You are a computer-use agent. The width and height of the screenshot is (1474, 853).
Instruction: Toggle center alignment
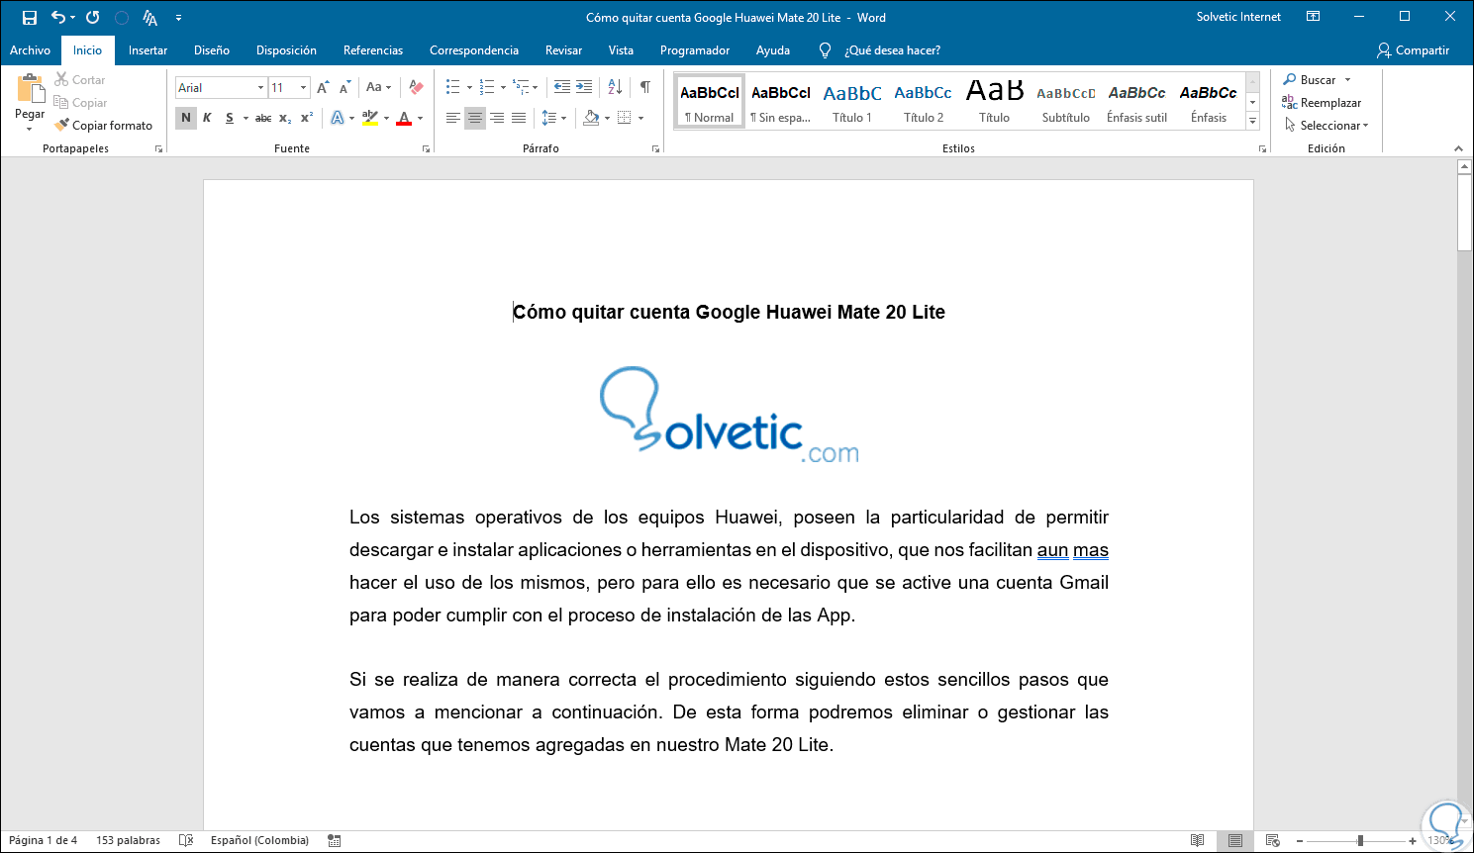(x=475, y=118)
